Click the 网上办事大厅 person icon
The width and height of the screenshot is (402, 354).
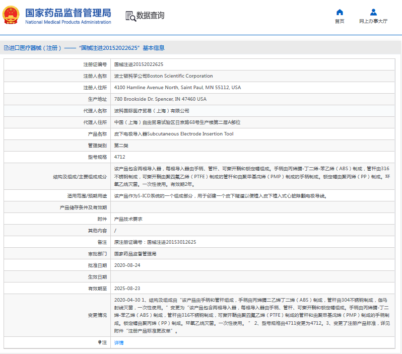(373, 12)
